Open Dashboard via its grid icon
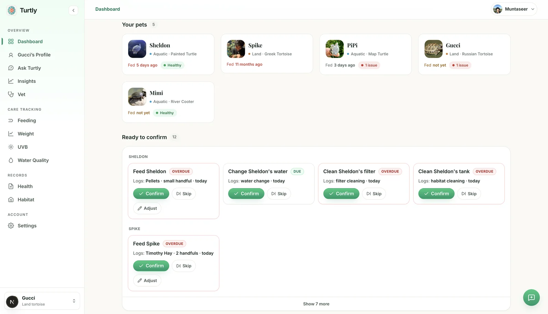 [x=11, y=41]
